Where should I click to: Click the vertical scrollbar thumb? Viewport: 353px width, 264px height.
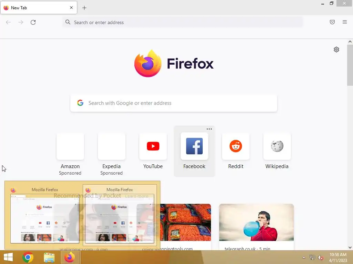click(350, 65)
